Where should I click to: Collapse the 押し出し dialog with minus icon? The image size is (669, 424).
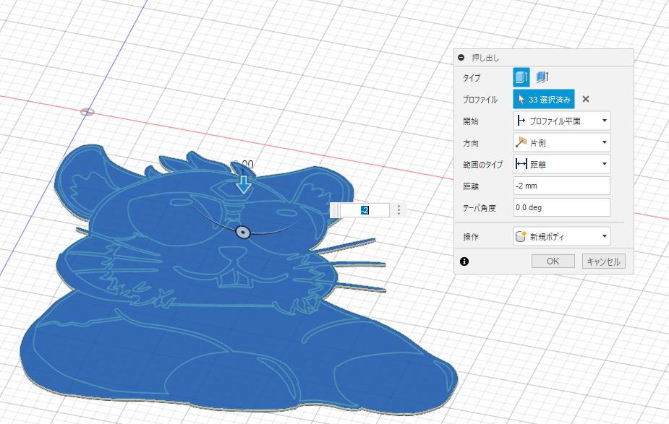(461, 58)
